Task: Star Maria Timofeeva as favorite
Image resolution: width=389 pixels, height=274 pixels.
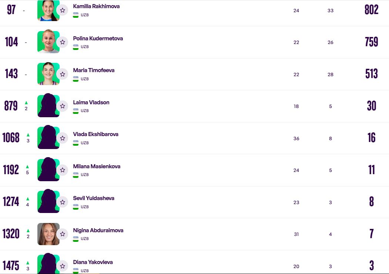Action: tap(63, 74)
